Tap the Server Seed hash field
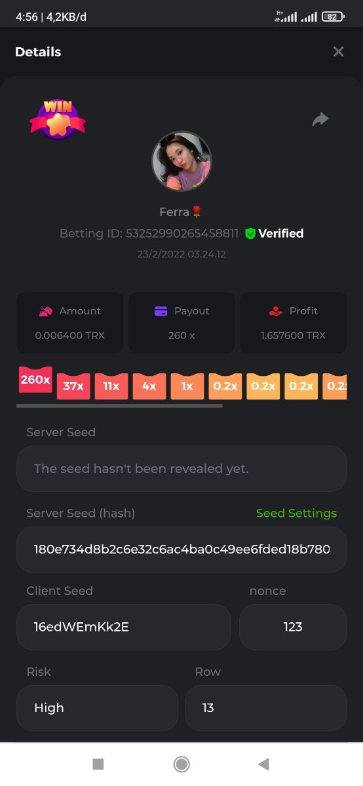363x786 pixels. coord(181,549)
